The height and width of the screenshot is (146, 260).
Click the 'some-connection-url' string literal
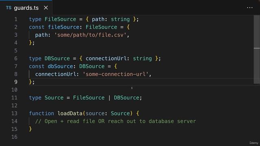(x=115, y=74)
